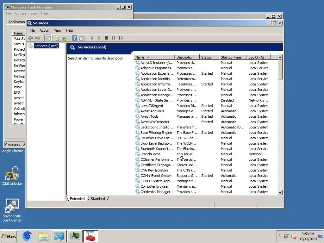Select the Base Filtering Engine service
Screen dimensions: 324x243
click(x=205, y=133)
